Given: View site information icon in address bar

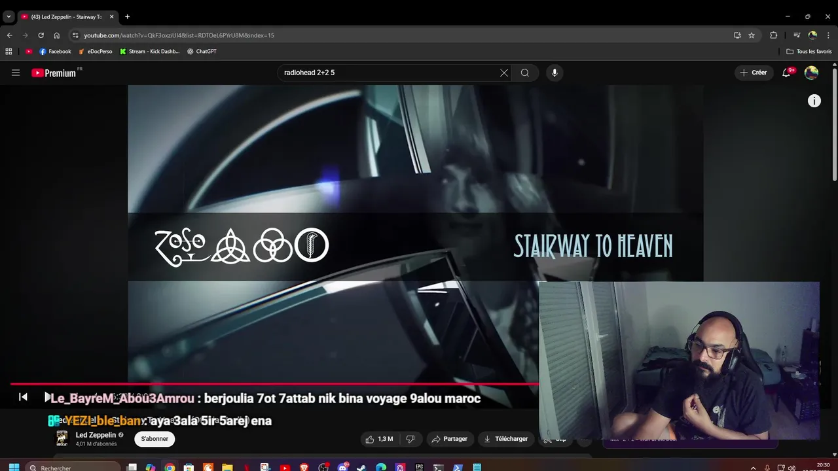Looking at the screenshot, I should click(75, 35).
